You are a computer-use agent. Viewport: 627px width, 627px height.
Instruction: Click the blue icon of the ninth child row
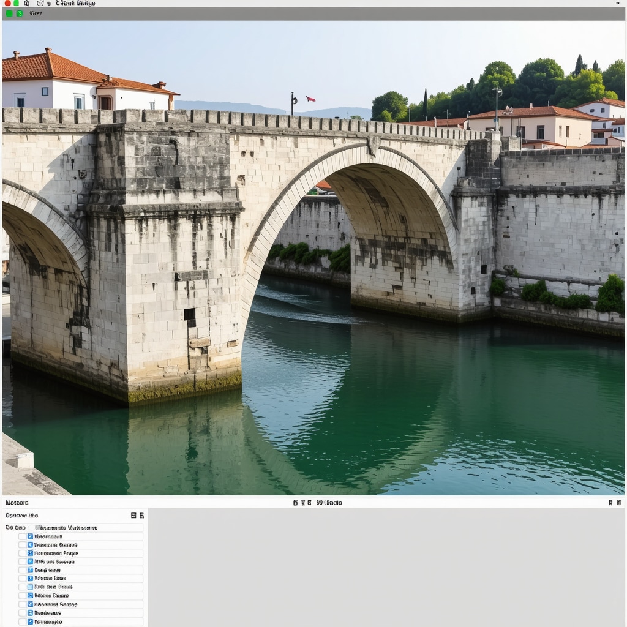point(30,604)
